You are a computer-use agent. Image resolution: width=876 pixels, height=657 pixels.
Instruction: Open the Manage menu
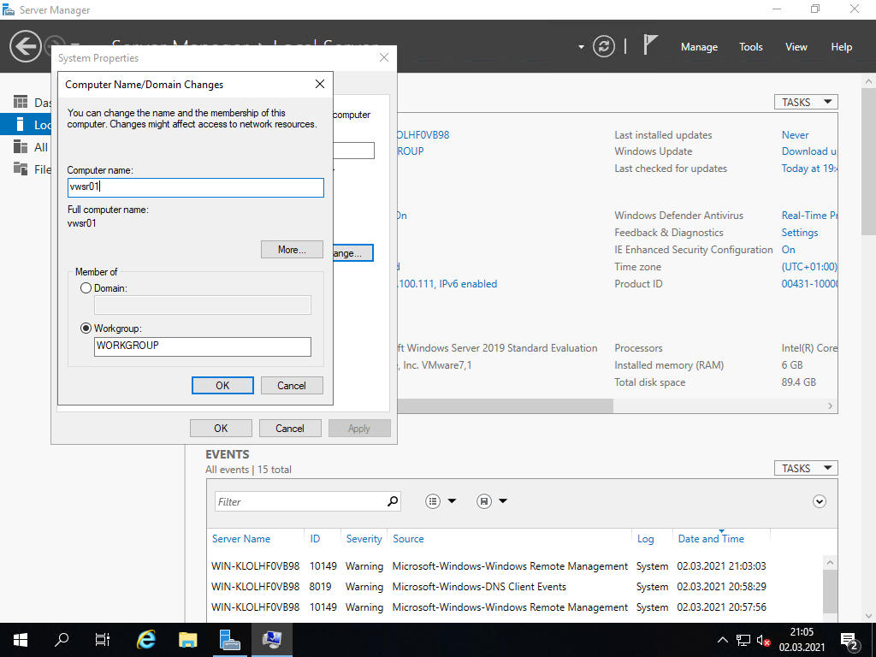coord(699,47)
